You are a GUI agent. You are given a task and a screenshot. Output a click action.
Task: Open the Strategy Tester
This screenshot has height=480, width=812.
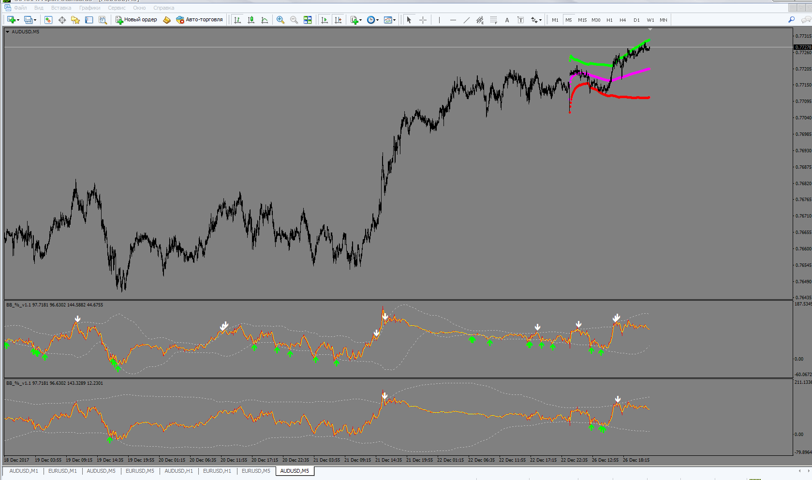pos(103,20)
